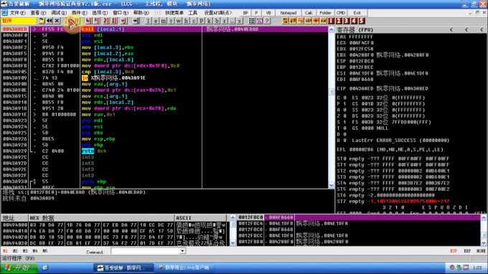Open the 调试 (Debug) menu
The image size is (488, 274).
(59, 13)
